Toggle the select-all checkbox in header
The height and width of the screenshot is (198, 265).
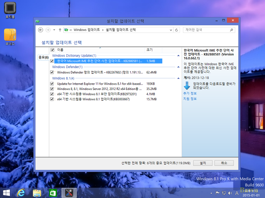click(53, 50)
